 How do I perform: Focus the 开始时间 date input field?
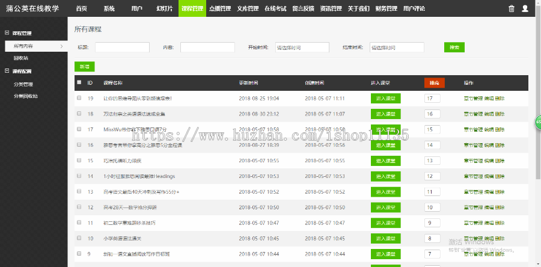click(302, 47)
